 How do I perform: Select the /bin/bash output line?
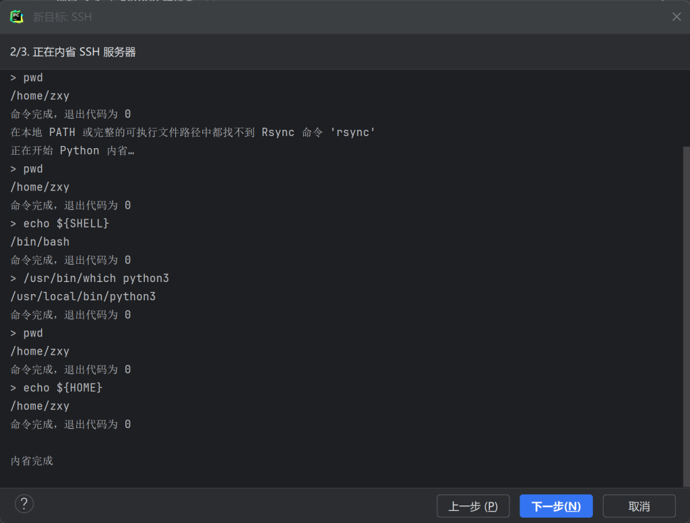[40, 242]
